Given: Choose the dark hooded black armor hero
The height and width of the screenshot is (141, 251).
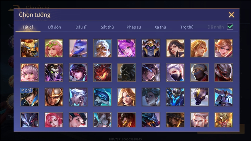Looking at the screenshot, I should [127, 72].
